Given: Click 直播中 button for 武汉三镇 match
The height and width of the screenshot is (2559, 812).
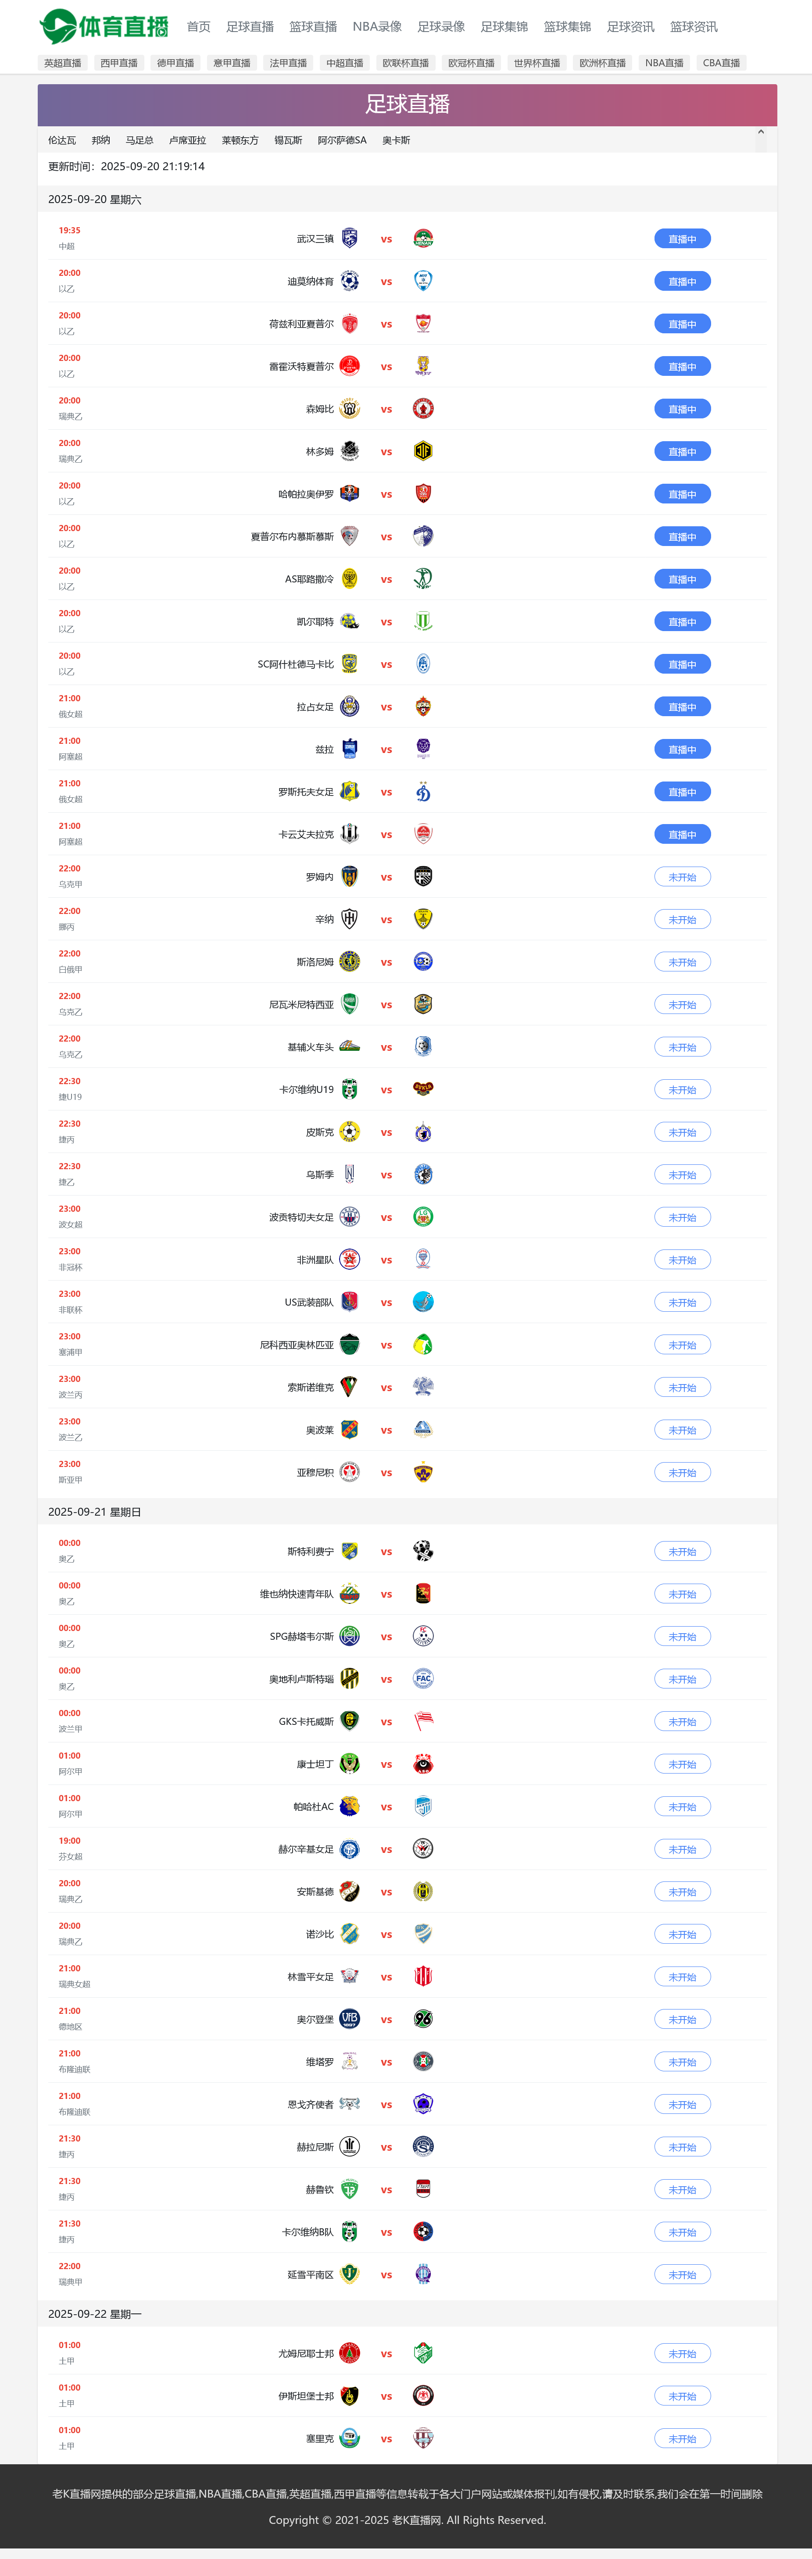Looking at the screenshot, I should click(x=682, y=239).
